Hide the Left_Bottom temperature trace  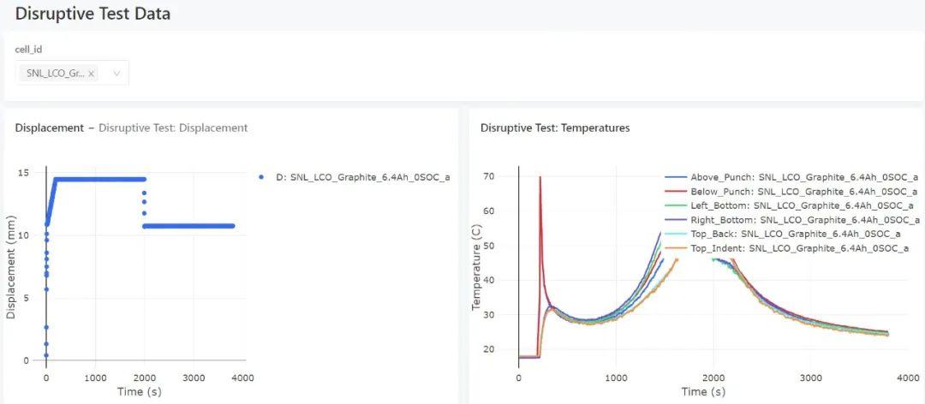pyautogui.click(x=790, y=205)
